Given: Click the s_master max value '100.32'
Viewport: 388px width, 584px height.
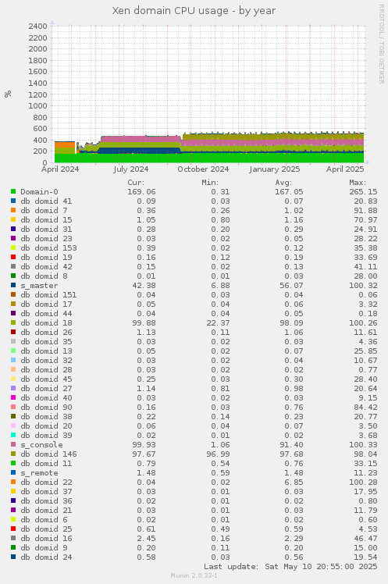Looking at the screenshot, I should coord(363,286).
